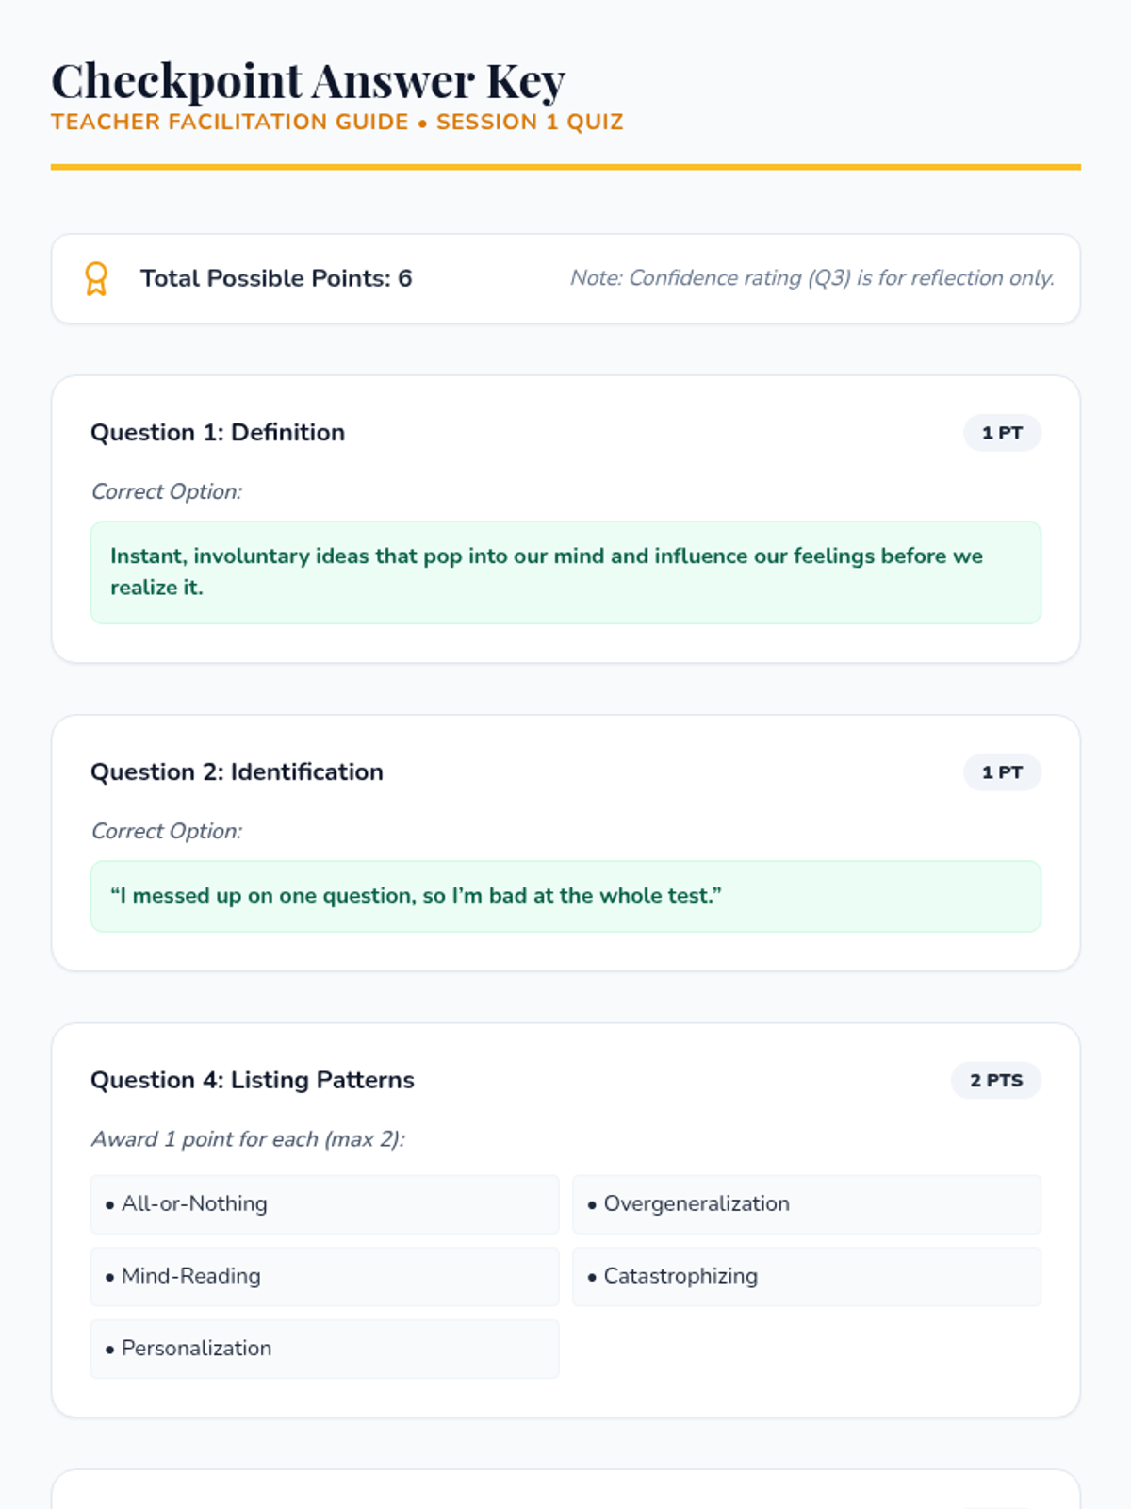Click the "Award 1 point for each" label
This screenshot has width=1131, height=1509.
249,1139
